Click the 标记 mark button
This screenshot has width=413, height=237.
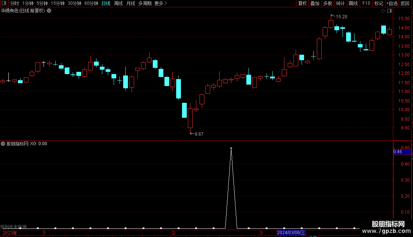(x=379, y=3)
